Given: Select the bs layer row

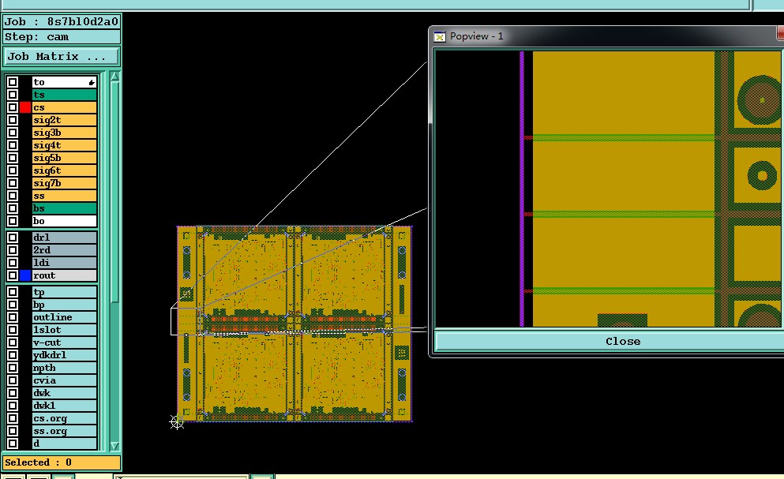Looking at the screenshot, I should (65, 208).
